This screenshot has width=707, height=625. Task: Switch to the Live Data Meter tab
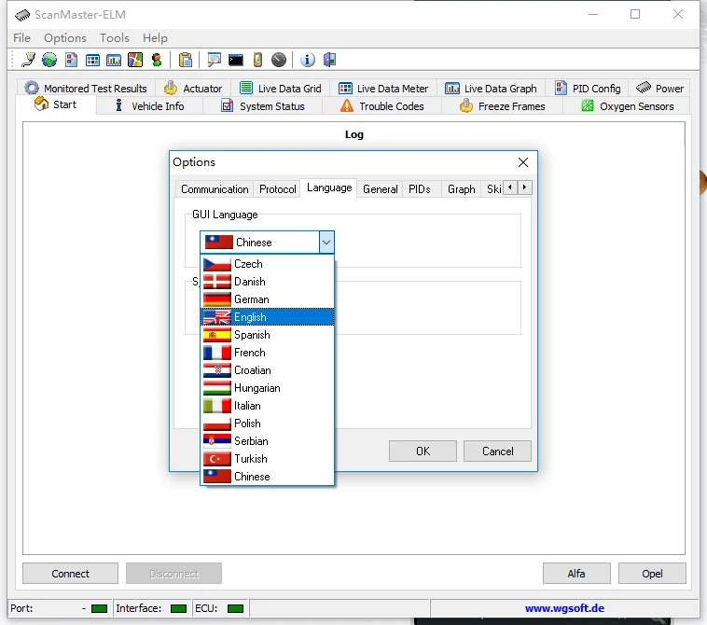383,88
